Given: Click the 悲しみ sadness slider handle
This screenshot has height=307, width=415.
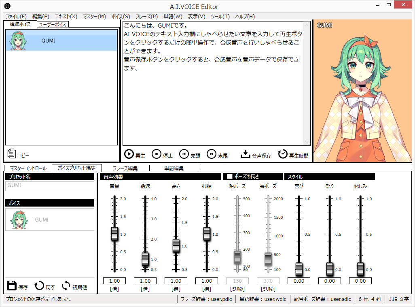Looking at the screenshot, I should pyautogui.click(x=360, y=269).
